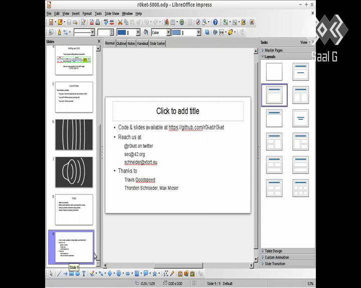Switch to the Handout view tab
The height and width of the screenshot is (288, 361).
(143, 43)
